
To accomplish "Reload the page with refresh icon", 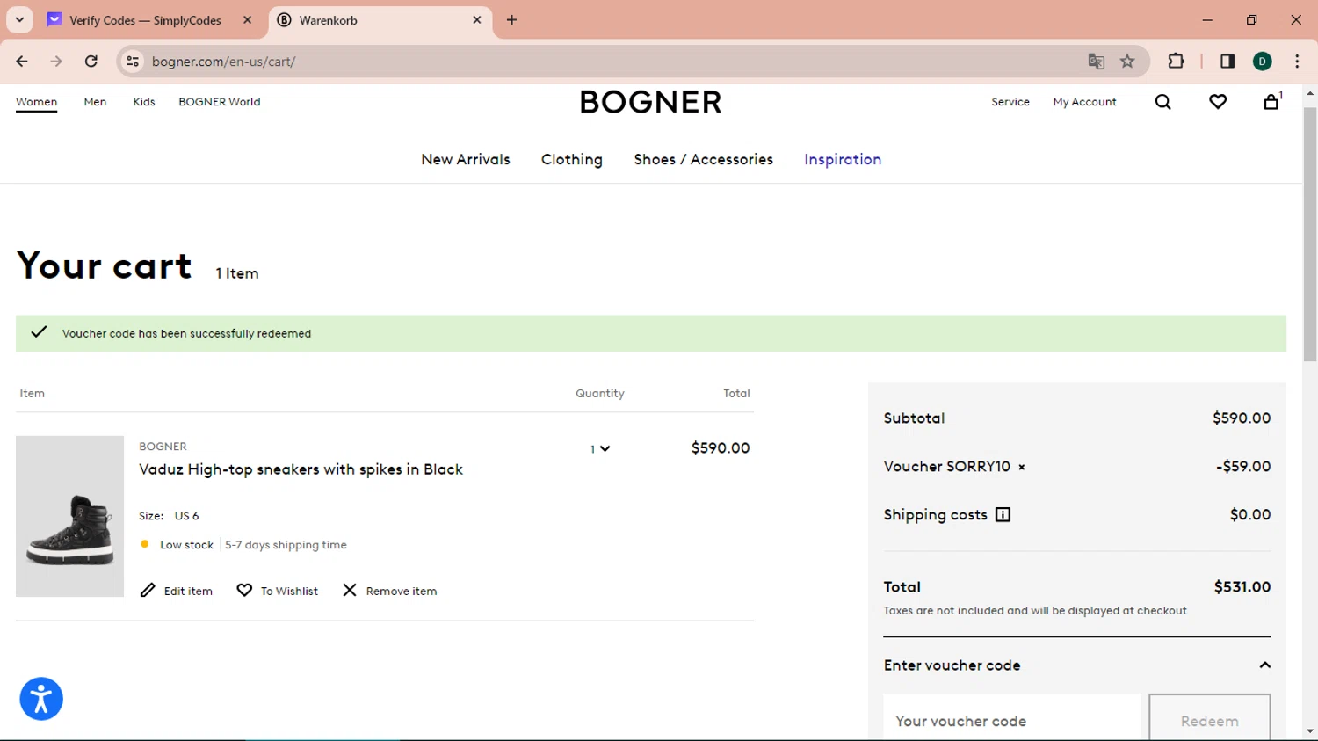I will tap(91, 61).
